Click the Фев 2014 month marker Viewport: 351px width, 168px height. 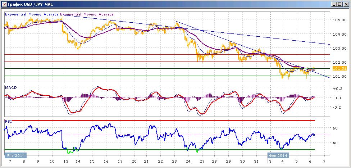coord(278,155)
